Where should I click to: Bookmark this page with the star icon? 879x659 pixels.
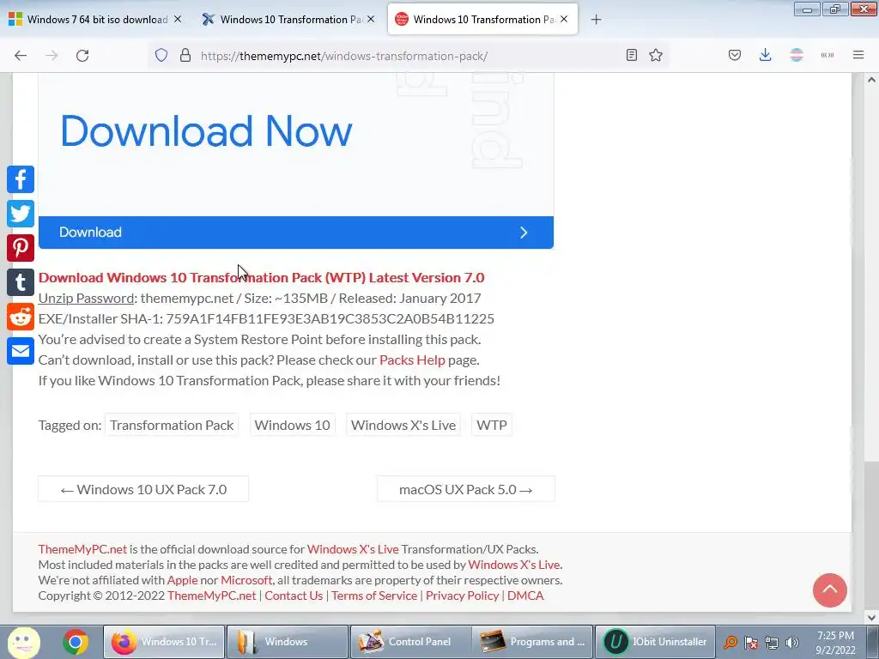click(656, 55)
